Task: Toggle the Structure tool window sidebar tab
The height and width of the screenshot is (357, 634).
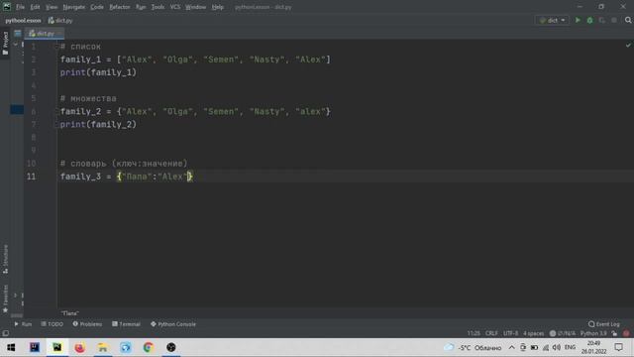Action: point(5,259)
